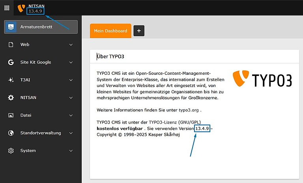Add a new dashboard with plus button

(139, 31)
